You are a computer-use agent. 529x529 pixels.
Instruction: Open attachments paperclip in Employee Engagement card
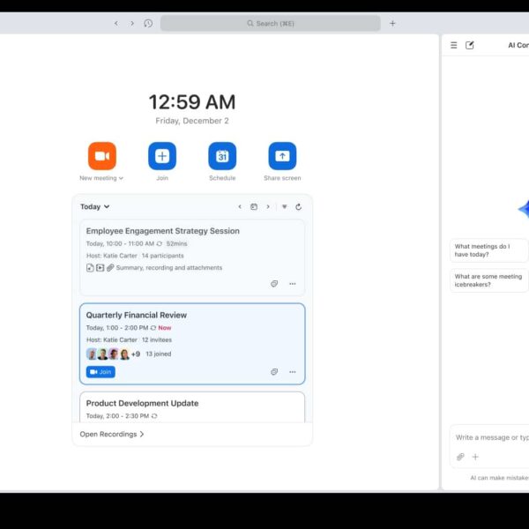pos(110,267)
